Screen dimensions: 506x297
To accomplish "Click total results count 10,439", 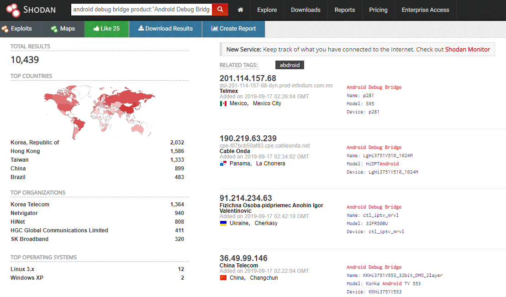I will tap(25, 60).
